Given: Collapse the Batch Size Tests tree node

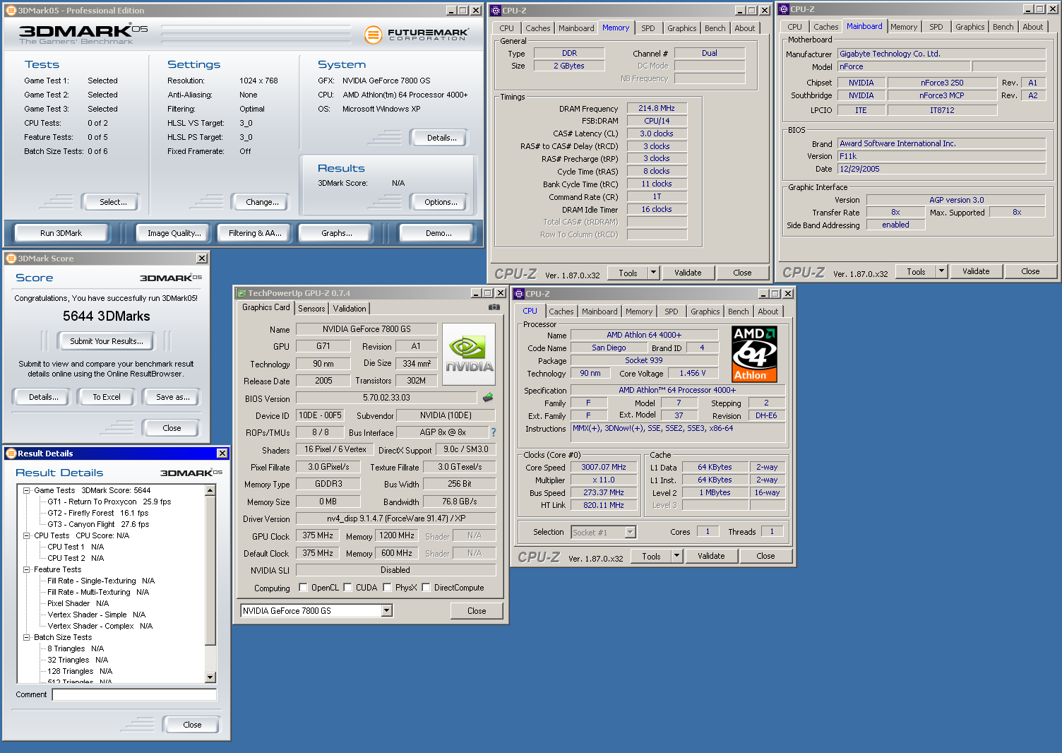Looking at the screenshot, I should point(26,637).
